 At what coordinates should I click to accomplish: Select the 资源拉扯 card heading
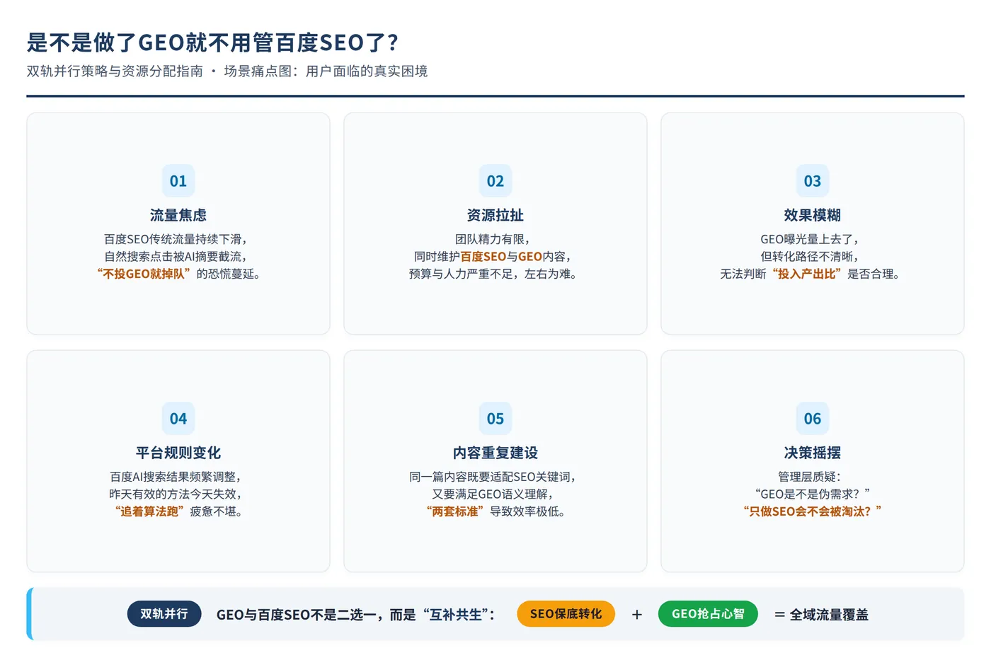pyautogui.click(x=495, y=215)
